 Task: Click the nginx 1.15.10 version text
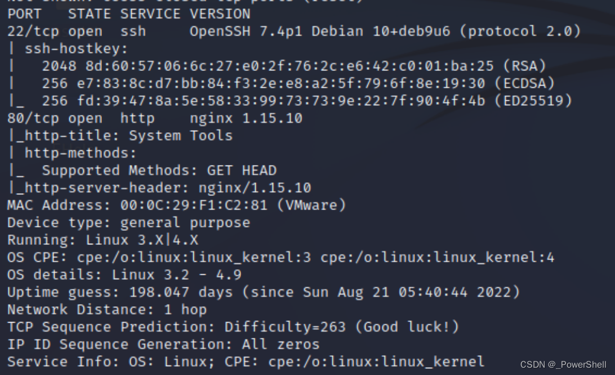pyautogui.click(x=246, y=118)
